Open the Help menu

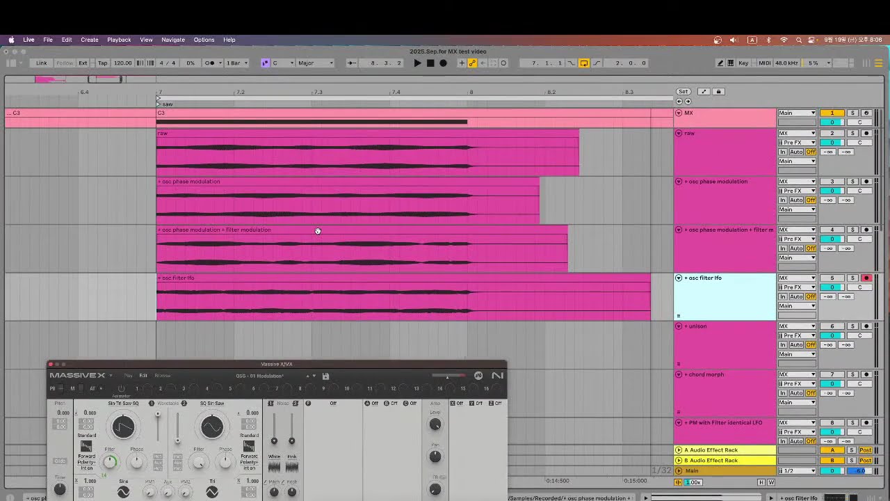click(229, 40)
